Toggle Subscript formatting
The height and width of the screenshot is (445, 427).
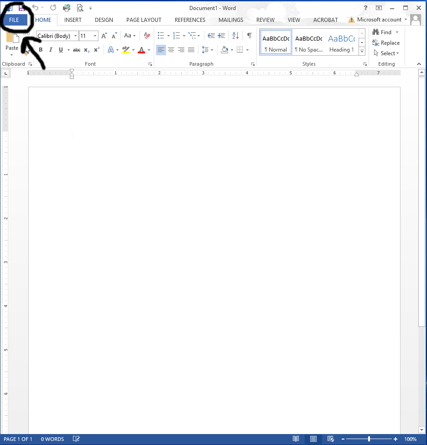pos(87,50)
